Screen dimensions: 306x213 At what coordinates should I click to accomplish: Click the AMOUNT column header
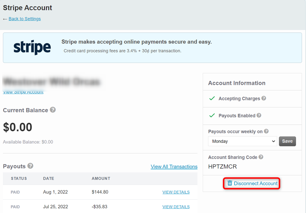(x=101, y=178)
